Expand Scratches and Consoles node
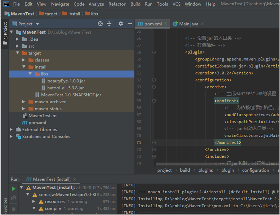 coord(11,137)
